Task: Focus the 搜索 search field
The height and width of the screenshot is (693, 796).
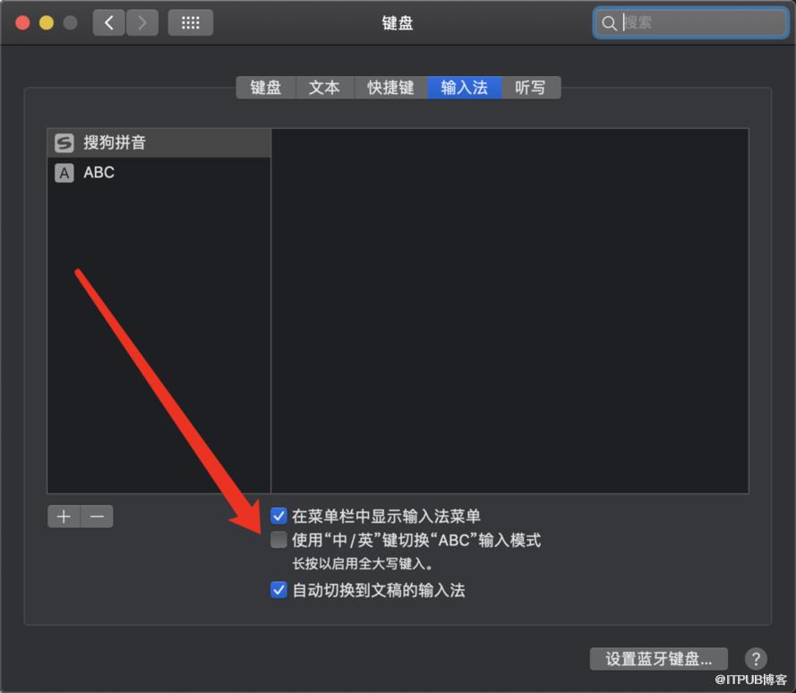Action: point(691,23)
